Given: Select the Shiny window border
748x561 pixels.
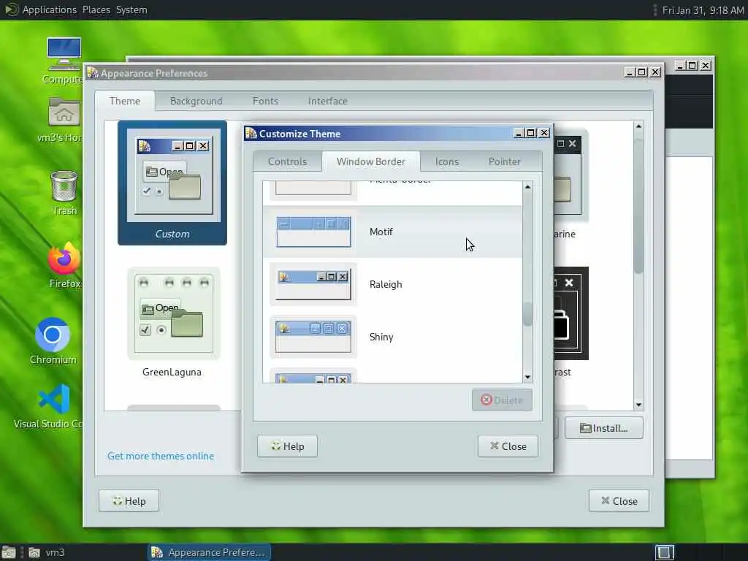Looking at the screenshot, I should point(392,337).
